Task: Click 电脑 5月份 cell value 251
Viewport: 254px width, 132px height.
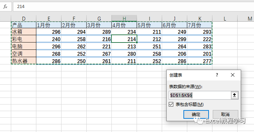Action: 149,46
